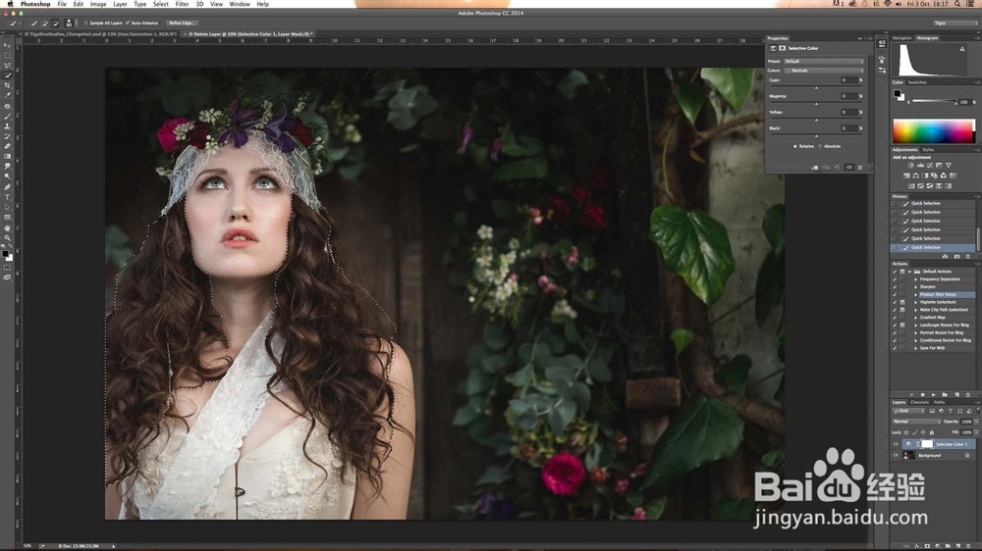Select the Absolute method radio button

click(x=820, y=146)
